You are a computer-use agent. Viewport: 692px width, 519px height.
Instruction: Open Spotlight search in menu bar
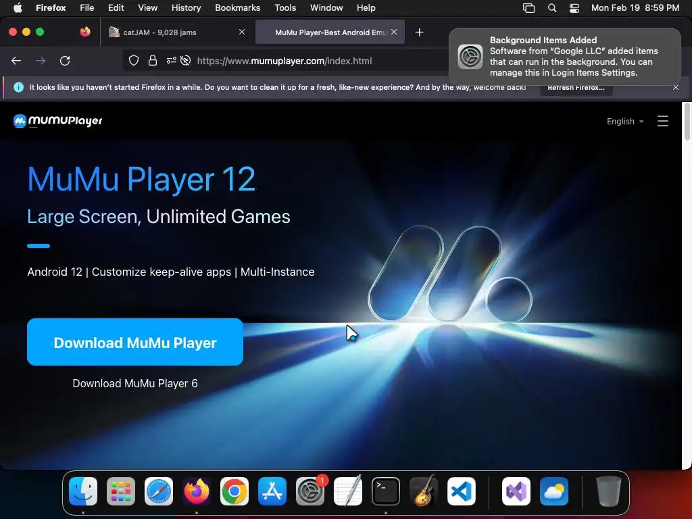(552, 8)
